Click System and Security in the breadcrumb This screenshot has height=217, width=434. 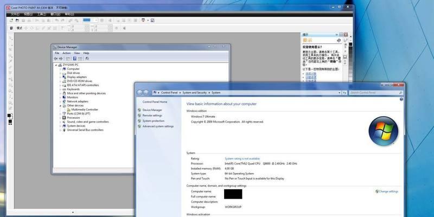[x=195, y=93]
